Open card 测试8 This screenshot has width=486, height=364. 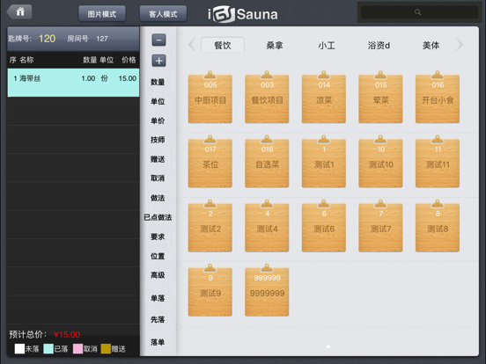coord(438,226)
